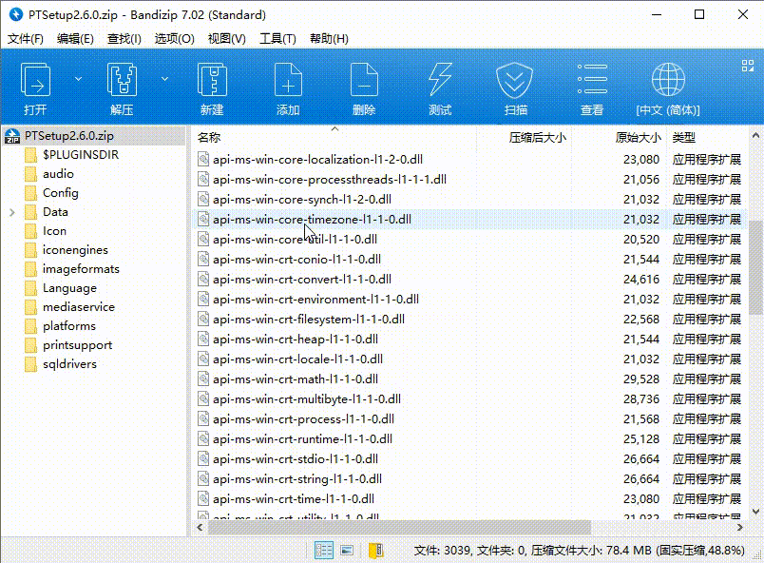Click file icon of api-ms-win-crt-locale-l1-1-0.dll
The width and height of the screenshot is (764, 563).
coord(203,359)
